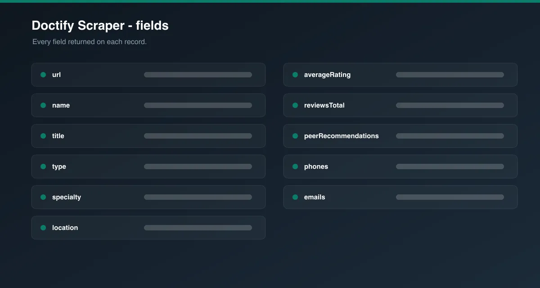This screenshot has width=540, height=288.
Task: Click the green dot beside reviewsTotal
Action: (295, 105)
